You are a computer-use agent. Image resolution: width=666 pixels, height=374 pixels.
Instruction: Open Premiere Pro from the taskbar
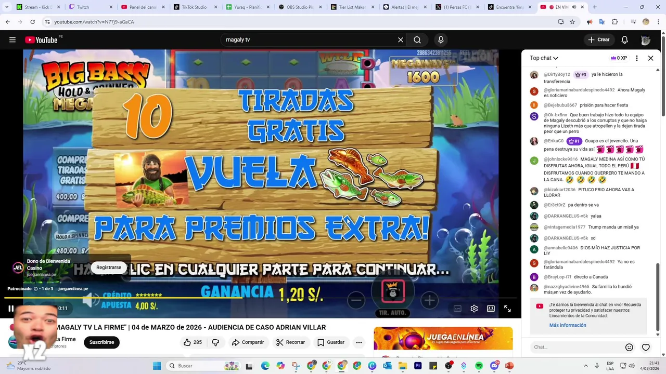point(418,366)
